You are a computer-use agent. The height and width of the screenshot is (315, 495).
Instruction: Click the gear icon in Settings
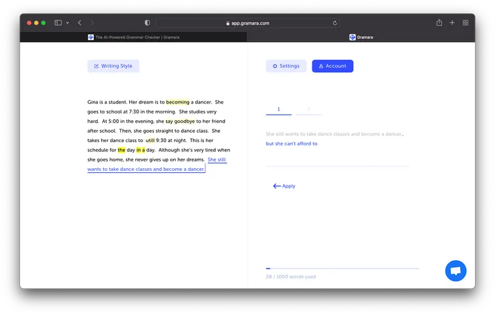coord(275,66)
